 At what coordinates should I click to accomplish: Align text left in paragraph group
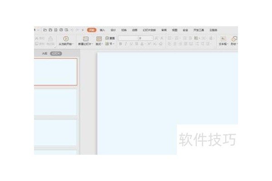coord(170,43)
